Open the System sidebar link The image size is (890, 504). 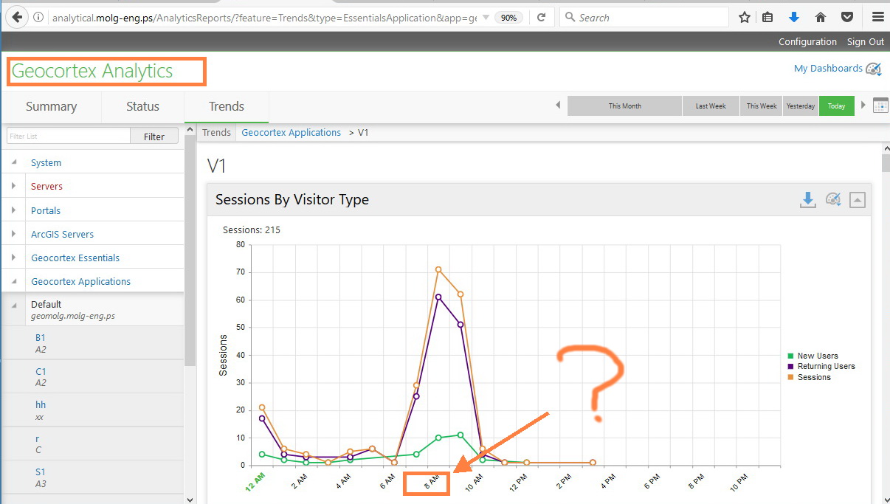[46, 162]
